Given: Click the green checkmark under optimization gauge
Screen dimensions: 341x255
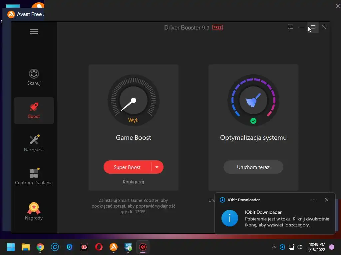Looking at the screenshot, I should [253, 121].
